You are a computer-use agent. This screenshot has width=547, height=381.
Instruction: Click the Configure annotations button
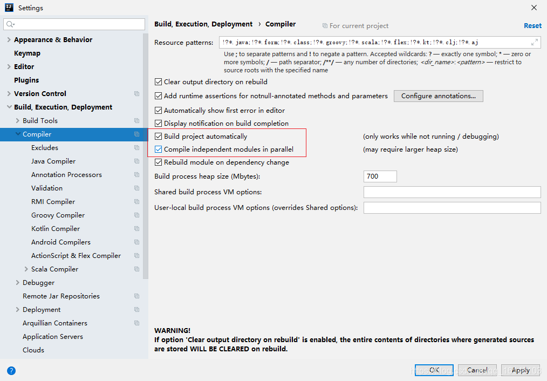click(x=439, y=96)
